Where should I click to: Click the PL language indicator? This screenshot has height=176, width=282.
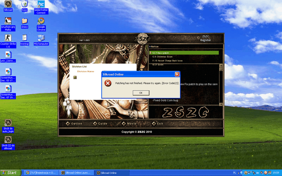(x=235, y=173)
